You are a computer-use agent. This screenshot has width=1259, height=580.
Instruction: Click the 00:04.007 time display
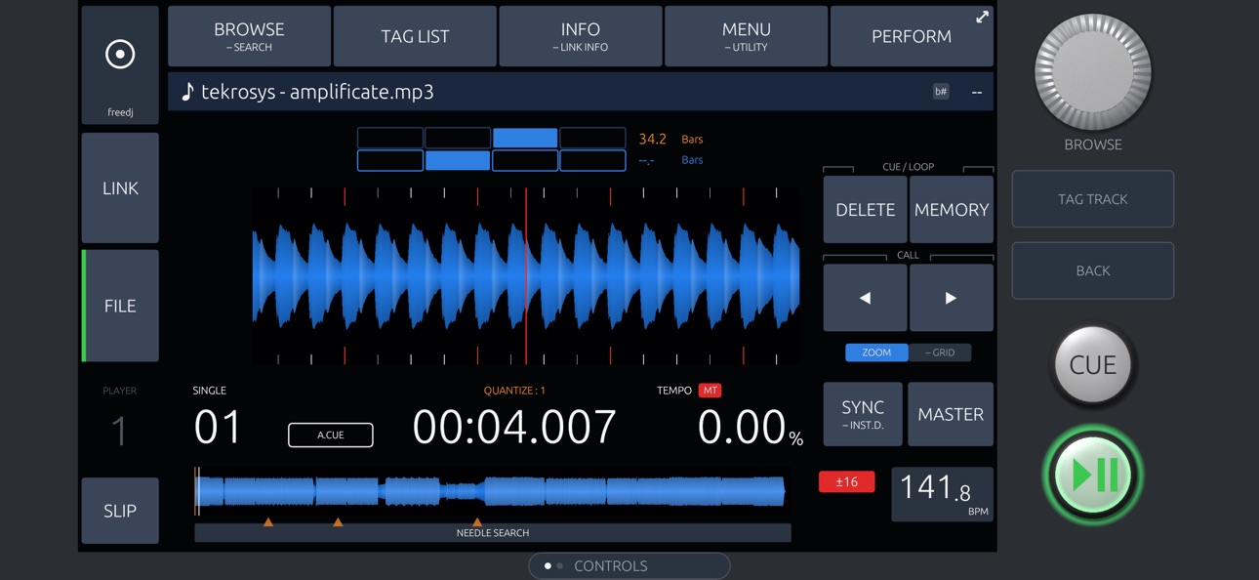pyautogui.click(x=514, y=427)
